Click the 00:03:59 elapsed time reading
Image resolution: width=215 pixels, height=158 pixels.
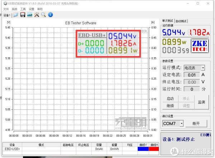176,50
